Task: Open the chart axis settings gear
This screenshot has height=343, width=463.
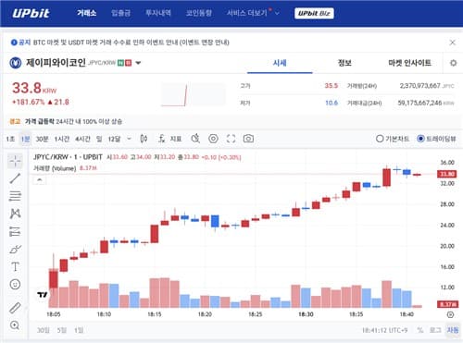Action: (450, 314)
